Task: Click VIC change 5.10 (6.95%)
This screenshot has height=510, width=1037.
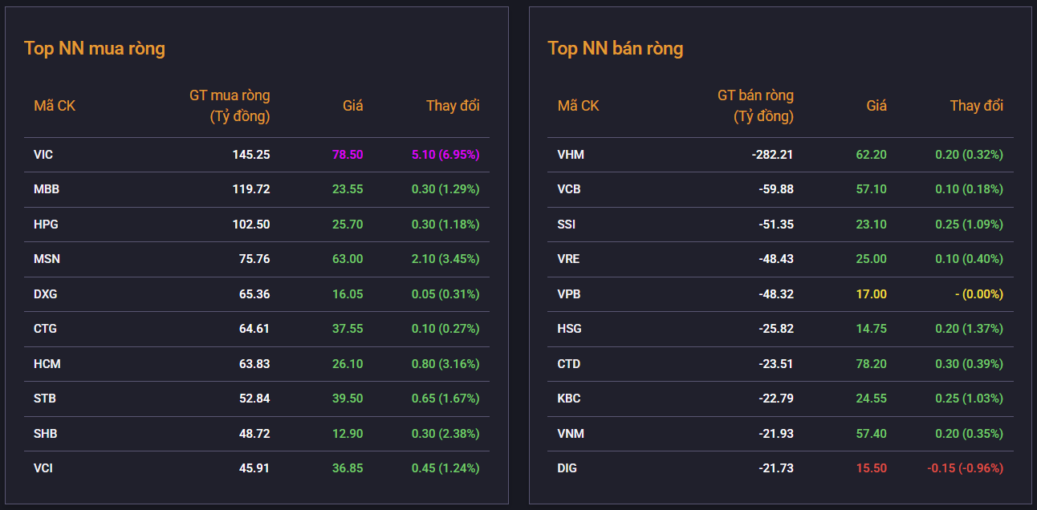Action: coord(445,155)
